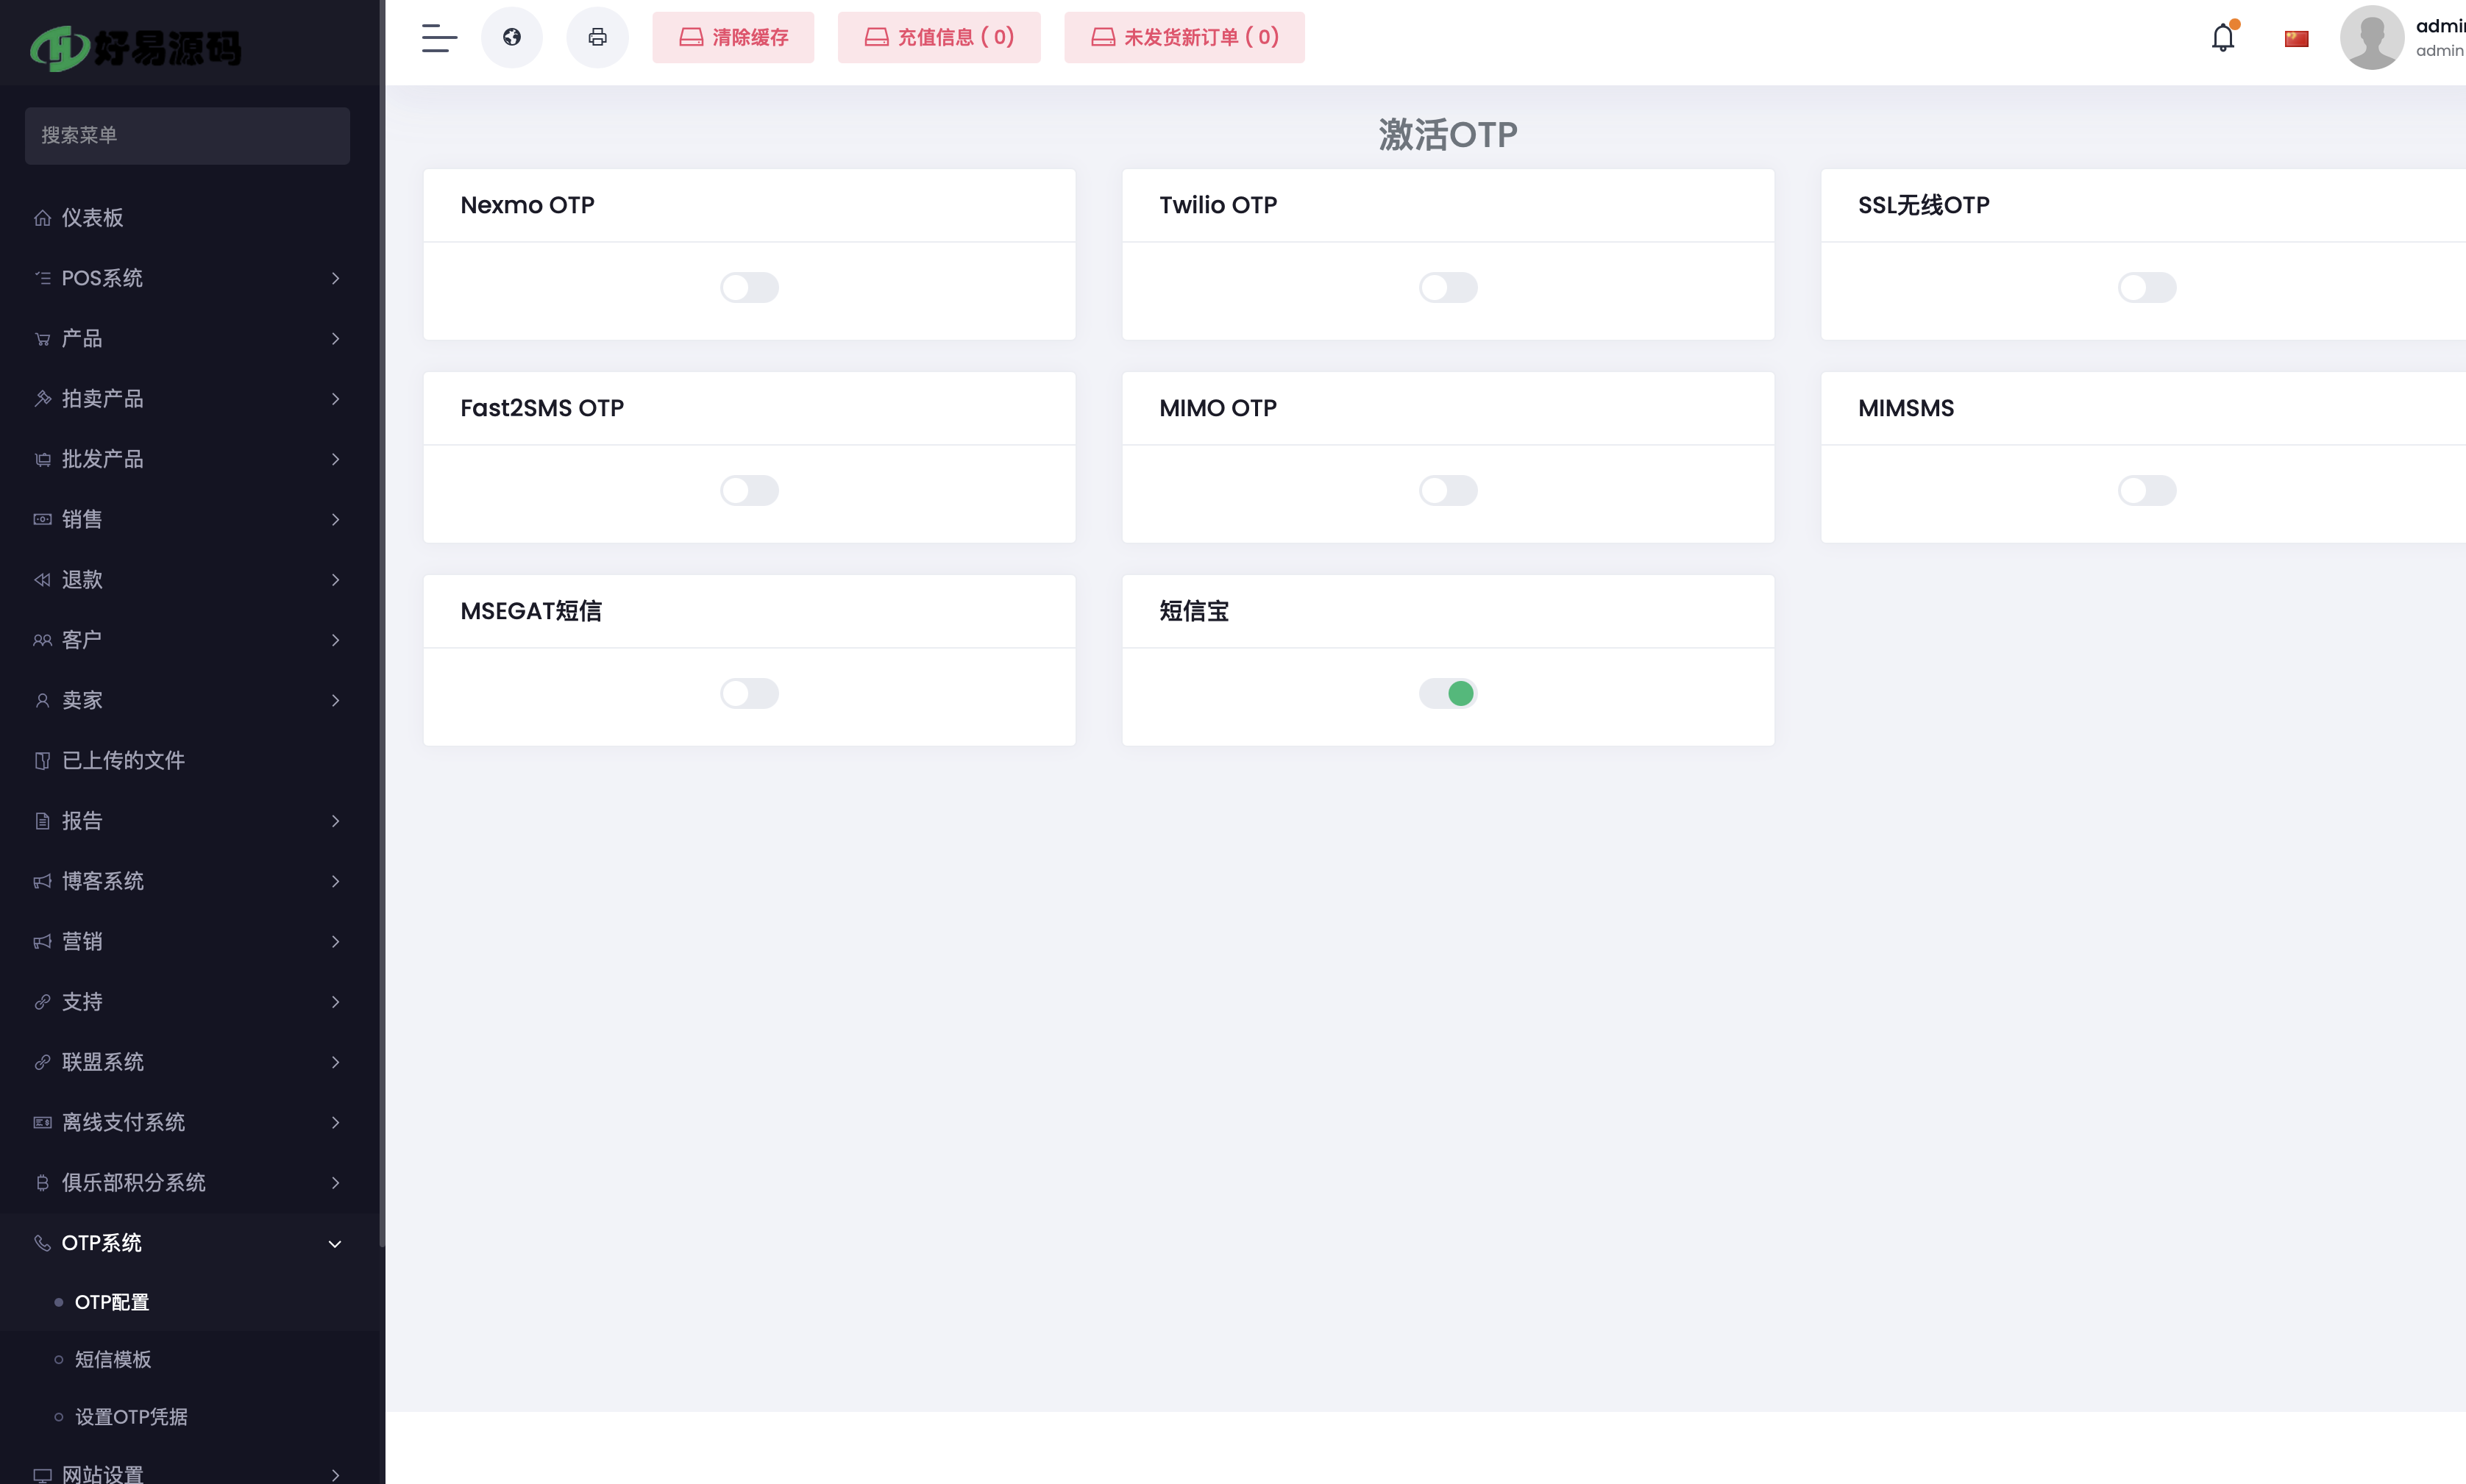Enable the Twilio OTP switch

tap(1448, 288)
